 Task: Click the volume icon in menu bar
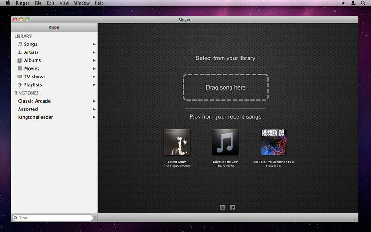click(343, 3)
